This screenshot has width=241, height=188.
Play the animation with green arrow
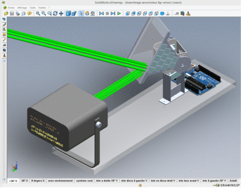tap(119, 13)
